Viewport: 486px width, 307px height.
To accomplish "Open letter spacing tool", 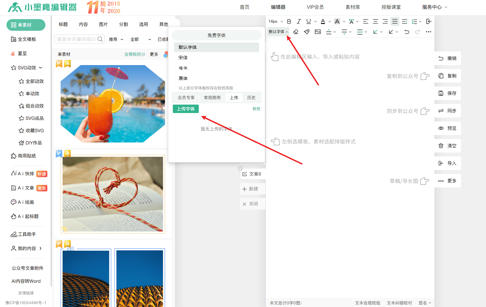I will (x=351, y=21).
